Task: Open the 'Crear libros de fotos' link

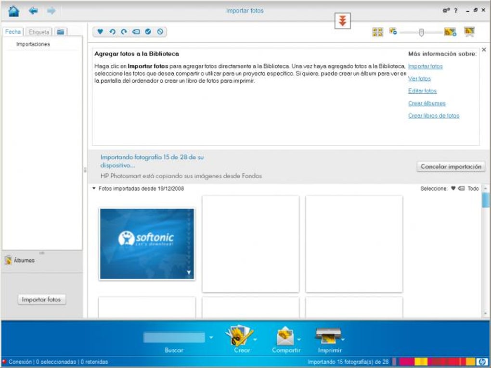Action: coord(434,115)
